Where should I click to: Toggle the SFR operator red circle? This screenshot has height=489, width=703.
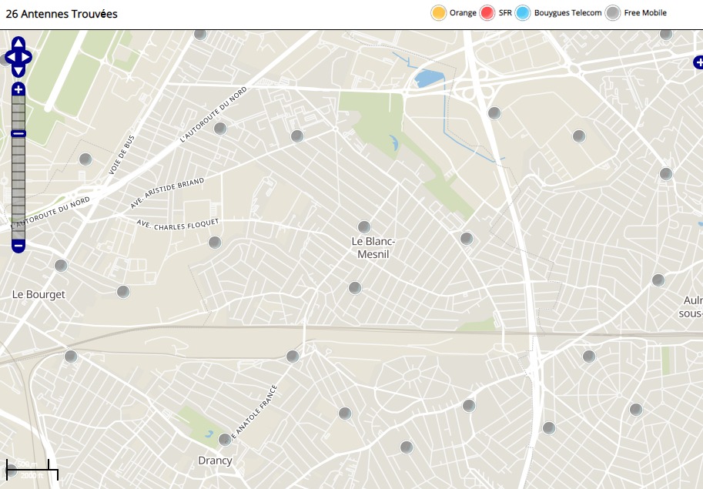487,13
